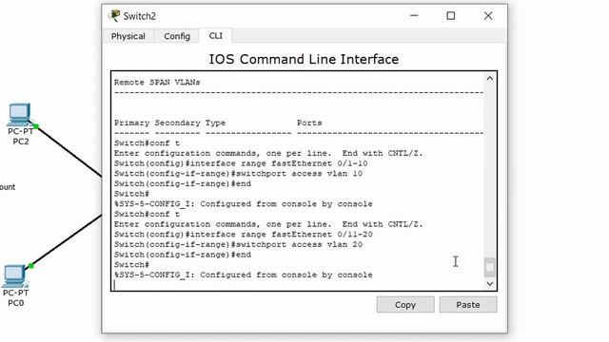Click the CLI scrollbar thumb
The image size is (609, 342).
pos(490,267)
